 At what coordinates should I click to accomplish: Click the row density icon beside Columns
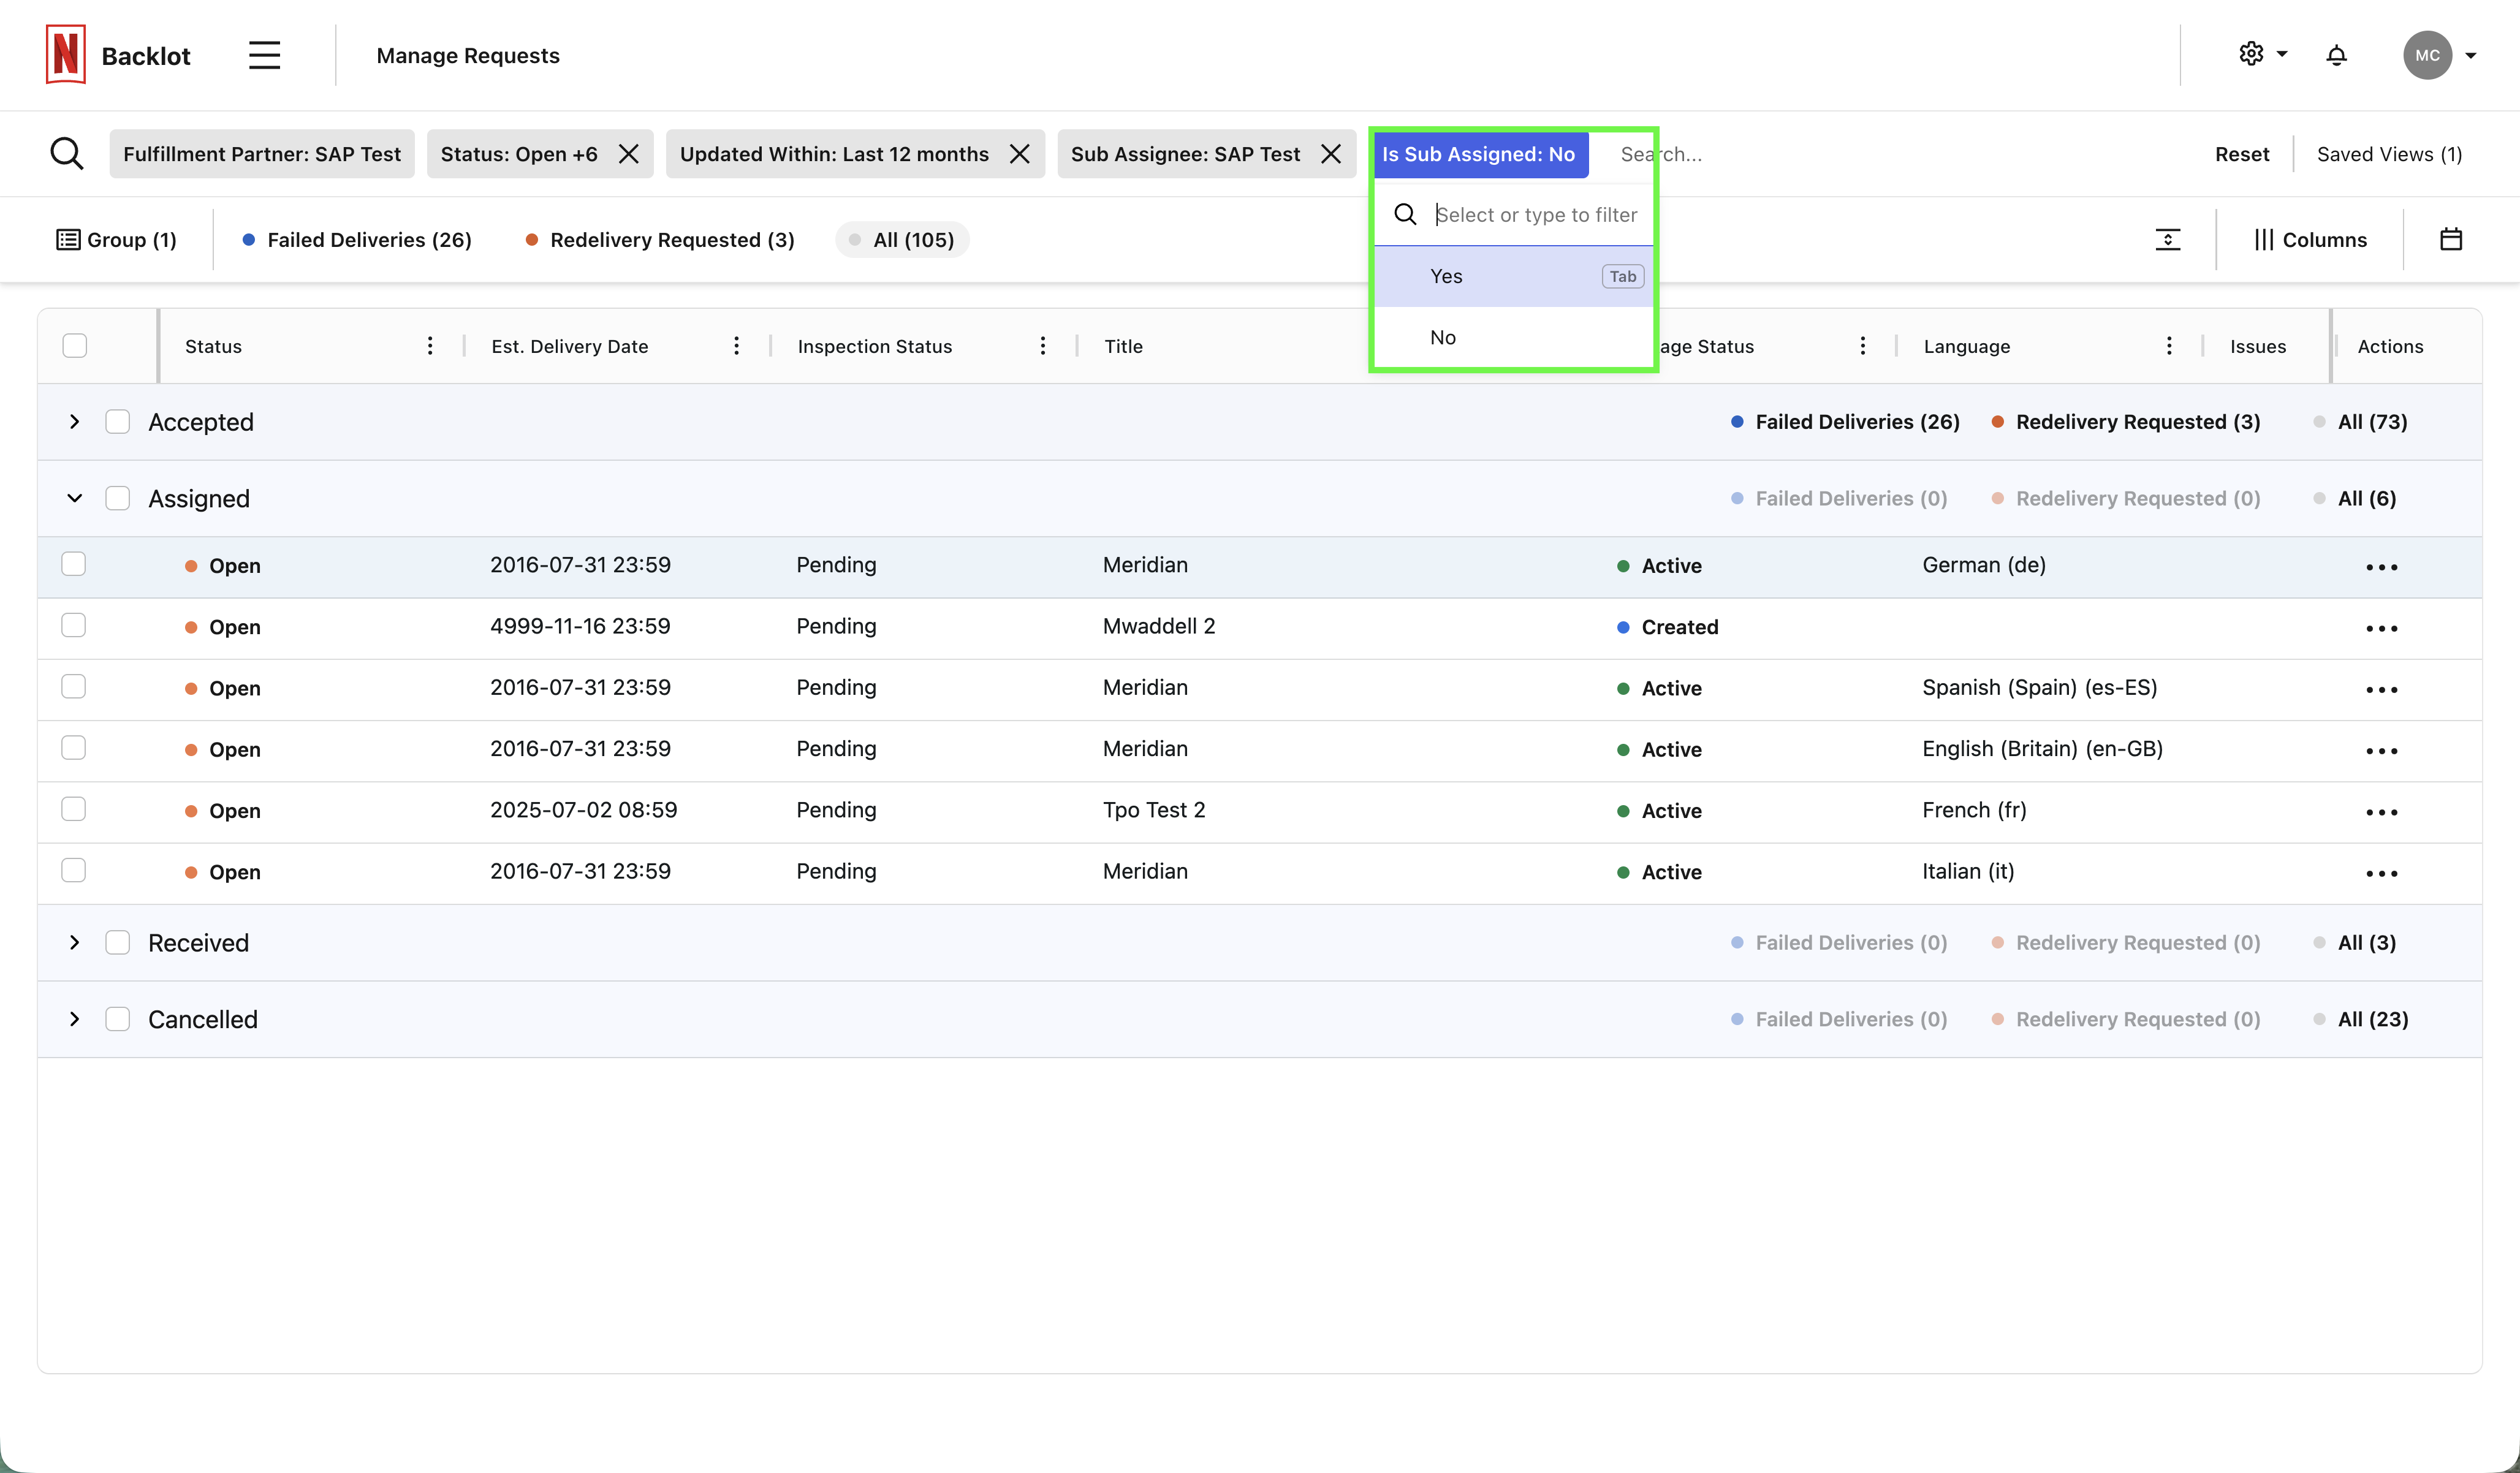2167,239
